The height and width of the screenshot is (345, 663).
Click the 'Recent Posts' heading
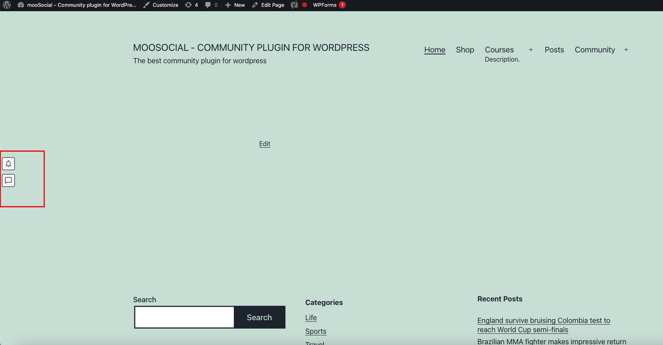click(500, 299)
